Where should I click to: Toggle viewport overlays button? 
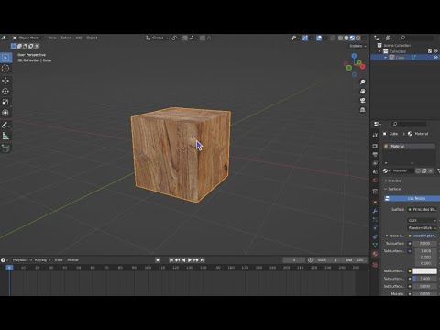[x=319, y=38]
